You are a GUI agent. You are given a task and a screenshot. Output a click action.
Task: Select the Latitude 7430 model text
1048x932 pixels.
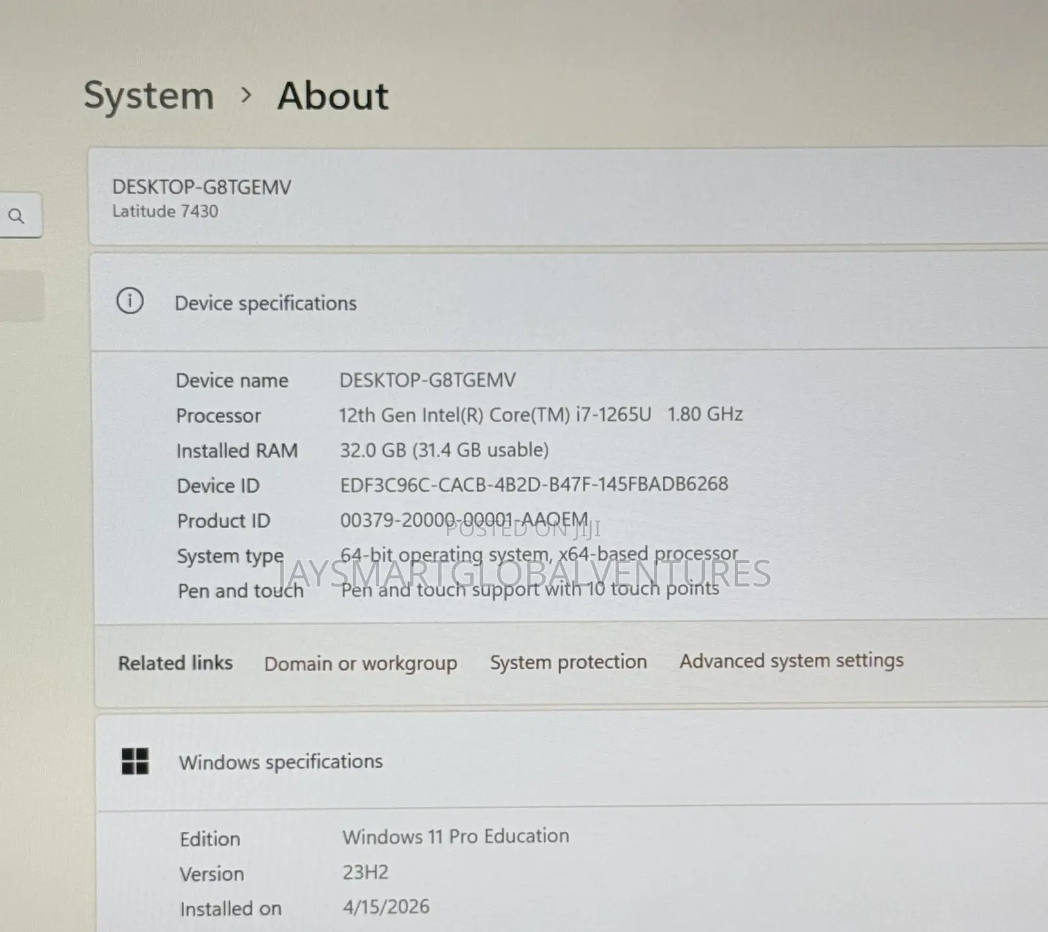coord(165,211)
